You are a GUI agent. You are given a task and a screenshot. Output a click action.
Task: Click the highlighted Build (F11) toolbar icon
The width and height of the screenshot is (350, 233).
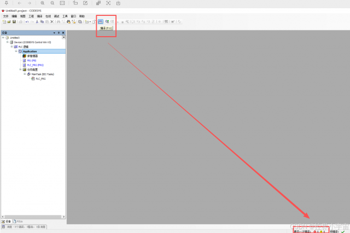coord(101,21)
